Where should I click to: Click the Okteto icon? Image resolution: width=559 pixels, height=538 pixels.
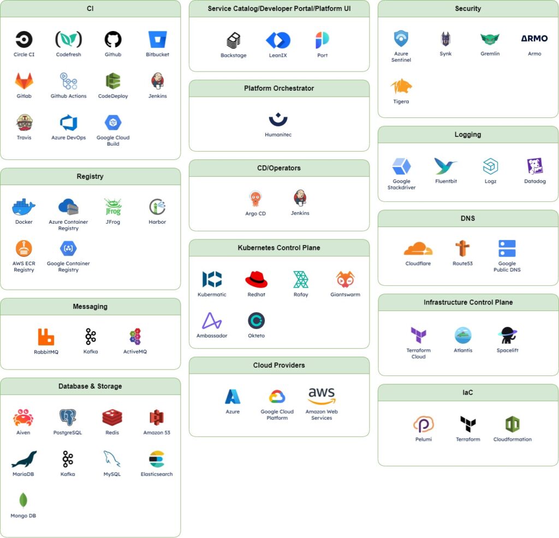[257, 321]
